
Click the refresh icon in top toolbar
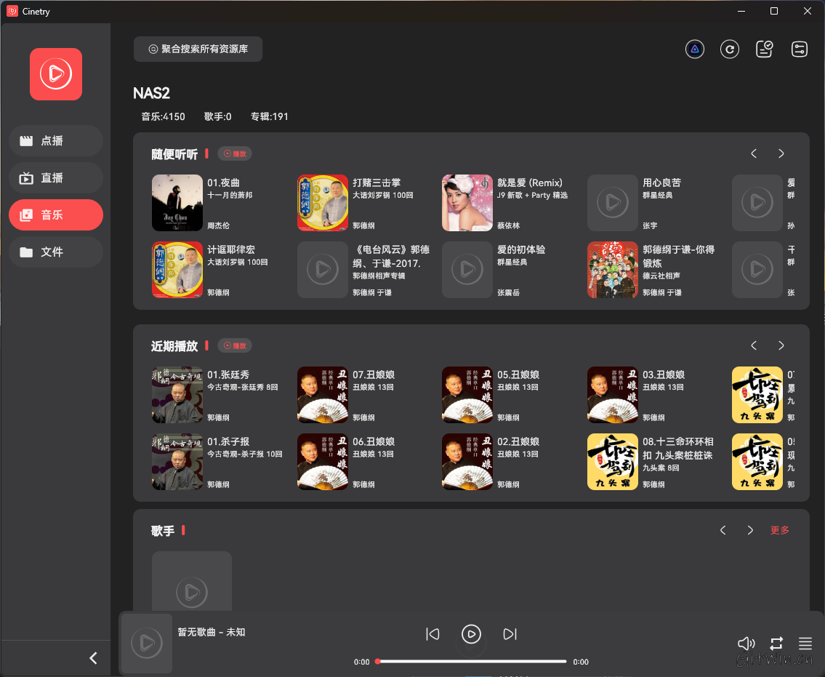729,49
